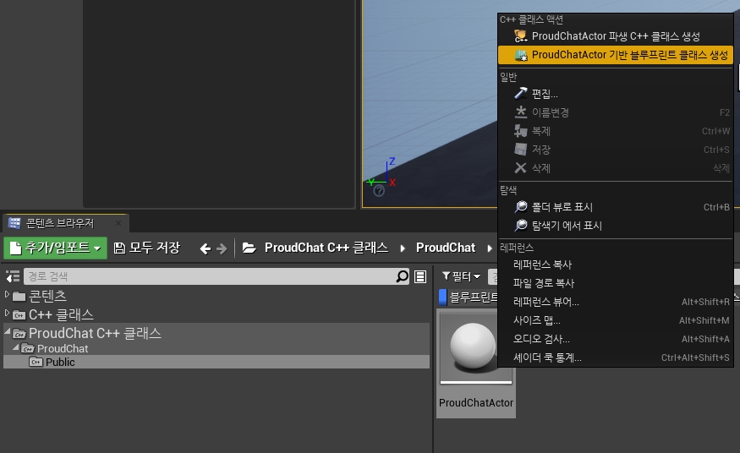The width and height of the screenshot is (740, 453).
Task: Click the magnifier icon in 경로 검색 field
Action: (x=403, y=276)
